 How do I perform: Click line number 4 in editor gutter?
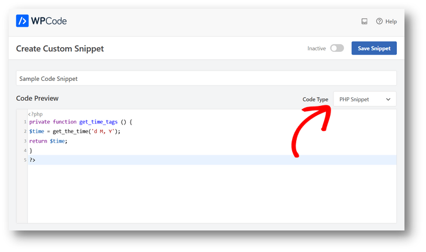click(24, 150)
